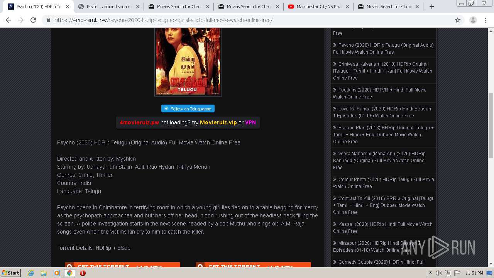This screenshot has width=494, height=278.
Task: Open Veera Maharshi (2020) Kannada link
Action: click(x=379, y=160)
